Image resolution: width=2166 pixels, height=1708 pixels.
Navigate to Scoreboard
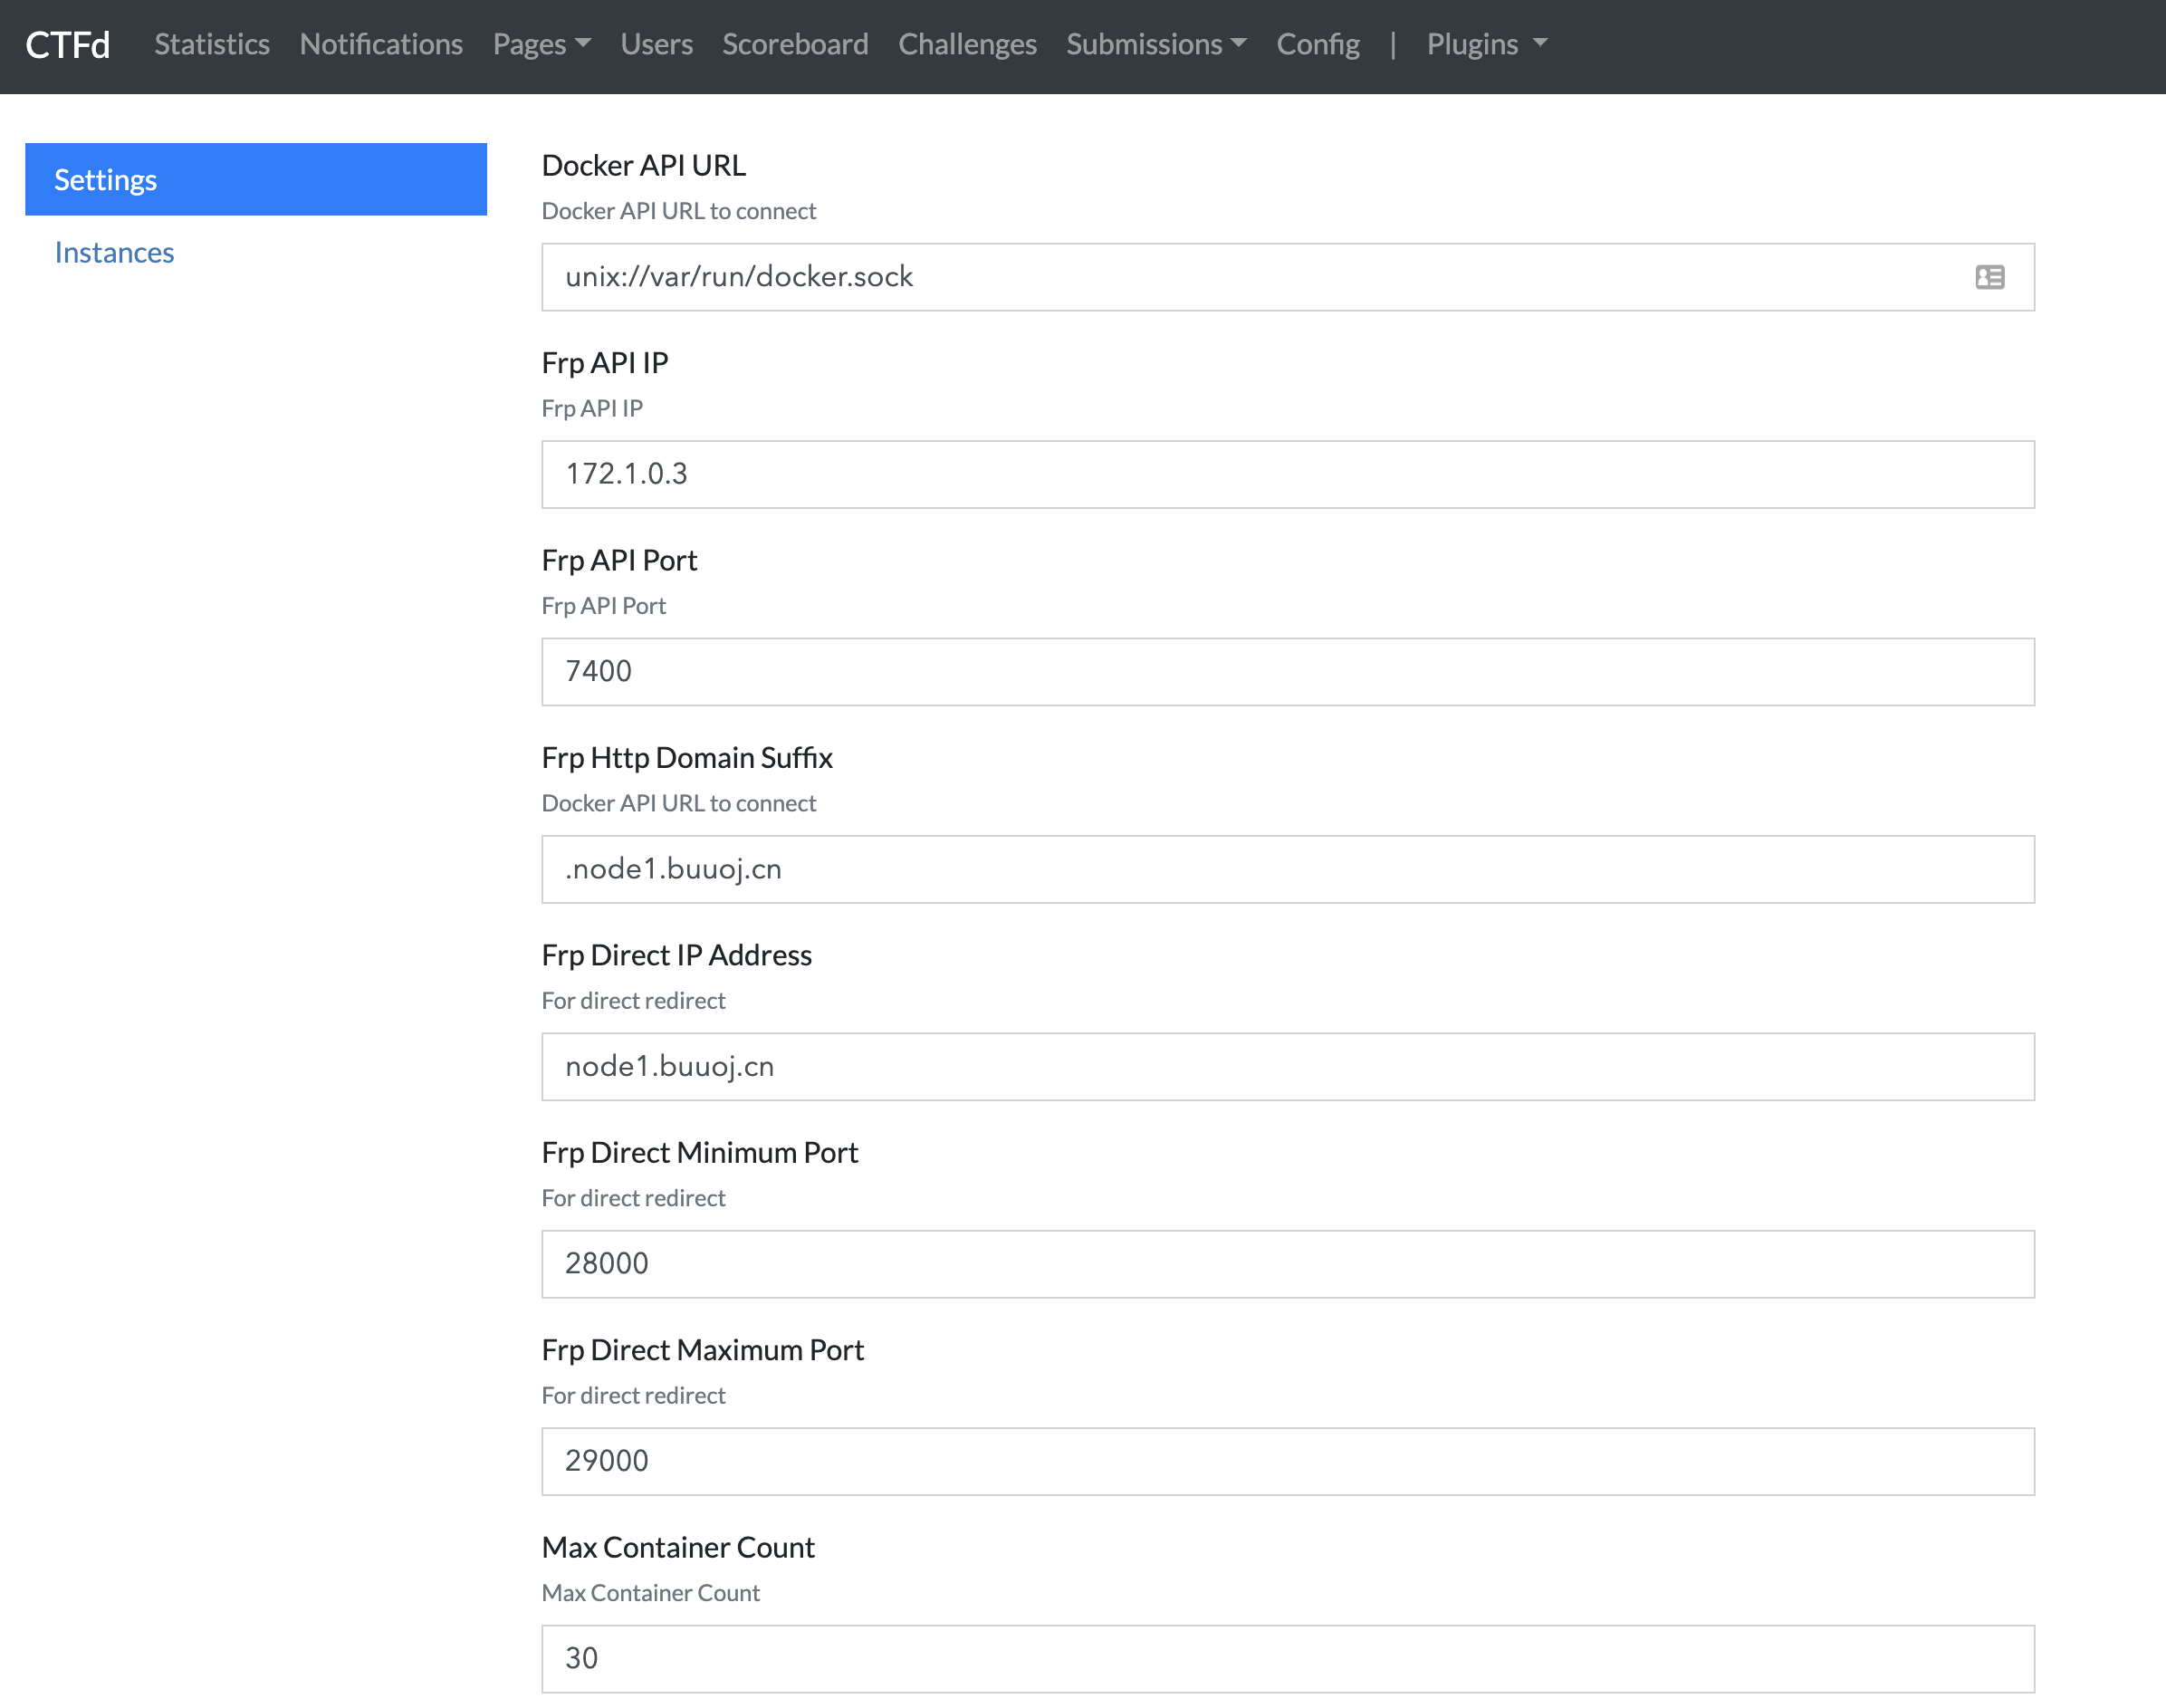point(795,45)
